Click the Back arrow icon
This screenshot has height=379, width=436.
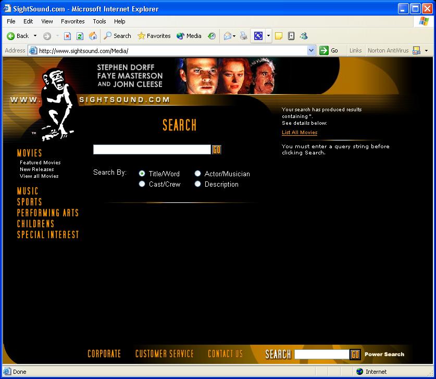(x=11, y=36)
